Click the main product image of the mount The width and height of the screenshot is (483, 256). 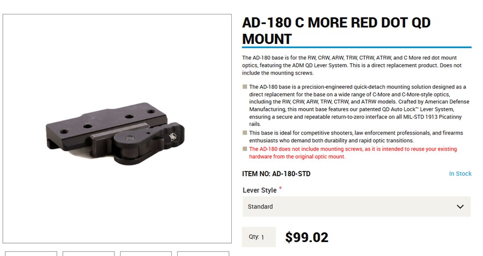tap(118, 129)
